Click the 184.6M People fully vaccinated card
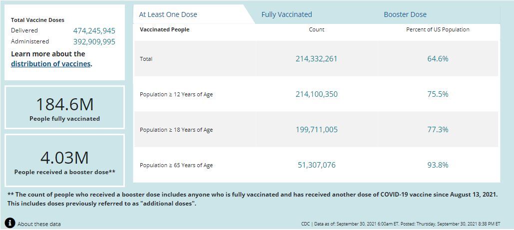This screenshot has width=514, height=230. [64, 108]
